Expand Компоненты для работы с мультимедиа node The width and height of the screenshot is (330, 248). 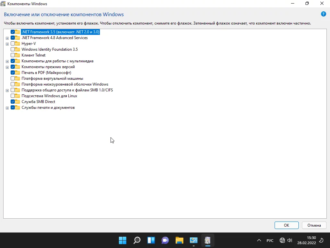7,61
